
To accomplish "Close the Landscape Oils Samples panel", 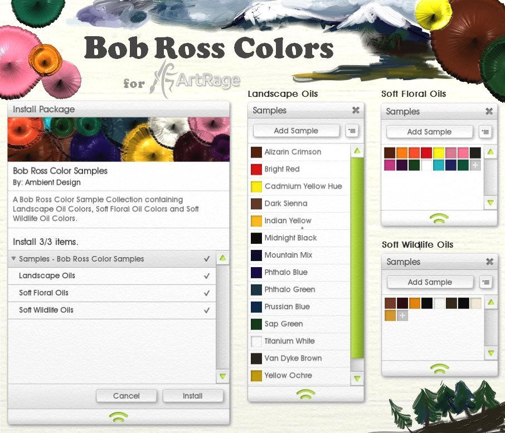I will coord(356,110).
